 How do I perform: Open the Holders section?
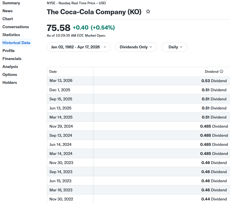10,82
